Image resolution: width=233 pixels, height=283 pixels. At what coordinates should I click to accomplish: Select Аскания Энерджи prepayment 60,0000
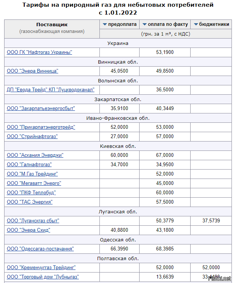pyautogui.click(x=119, y=155)
